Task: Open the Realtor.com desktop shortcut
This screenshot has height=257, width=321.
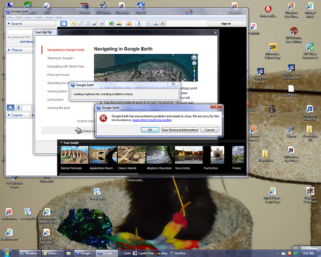Action: 9,234
